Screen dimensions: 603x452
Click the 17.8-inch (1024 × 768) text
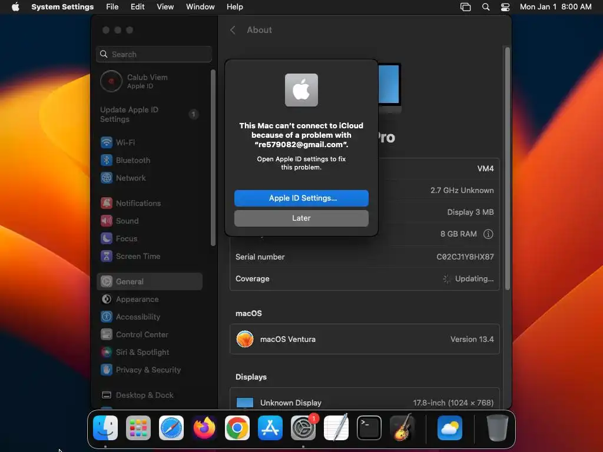(x=453, y=403)
